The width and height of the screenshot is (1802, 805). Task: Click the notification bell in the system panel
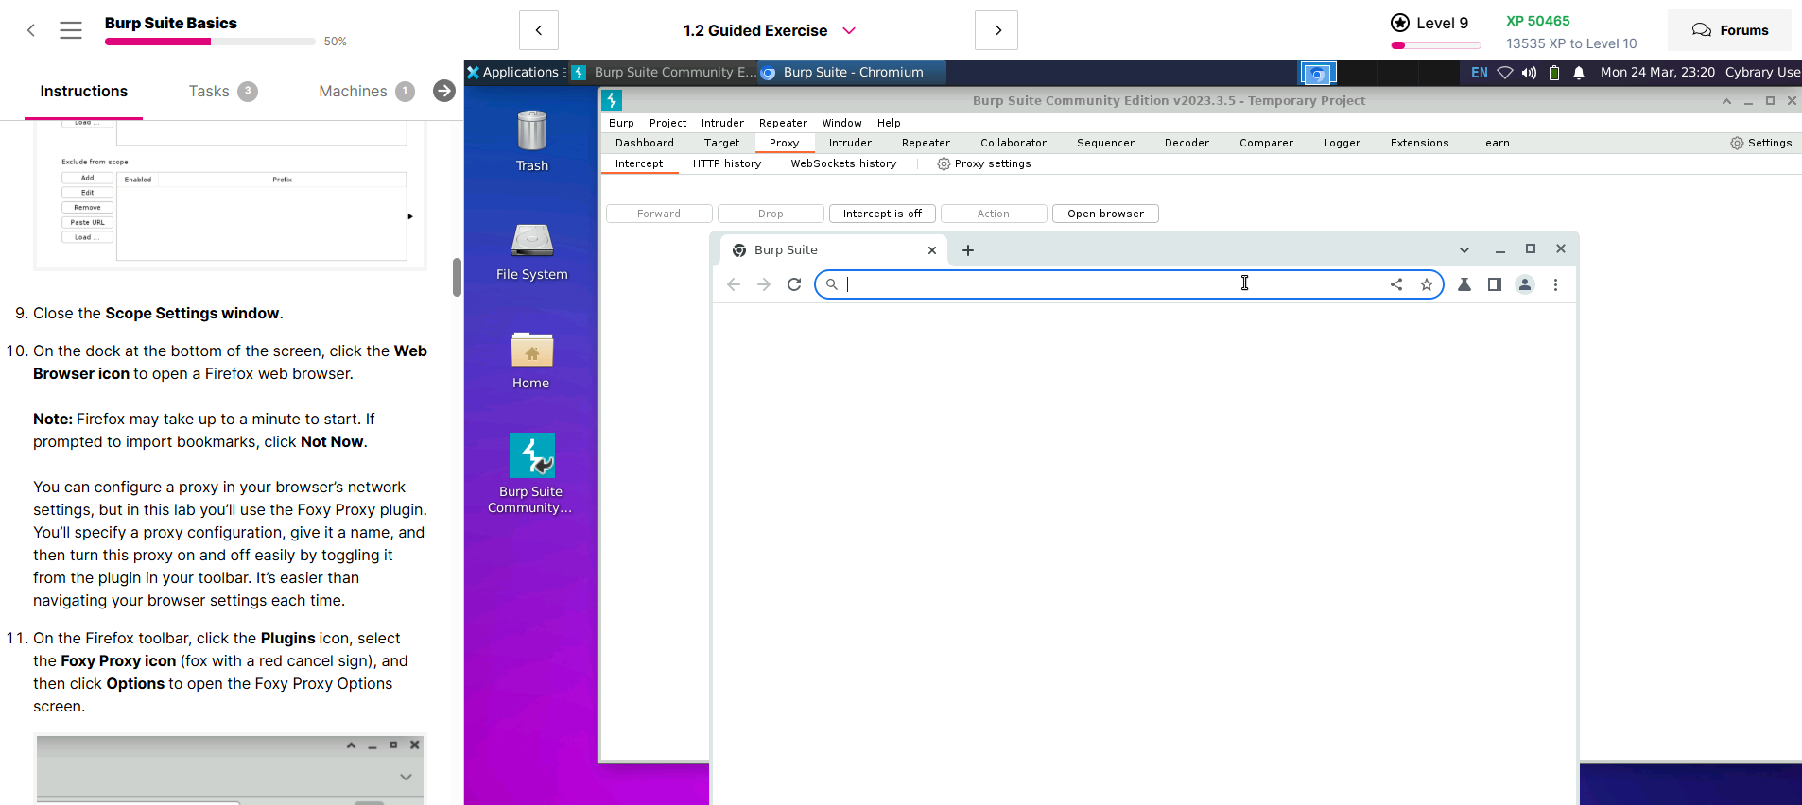coord(1579,73)
